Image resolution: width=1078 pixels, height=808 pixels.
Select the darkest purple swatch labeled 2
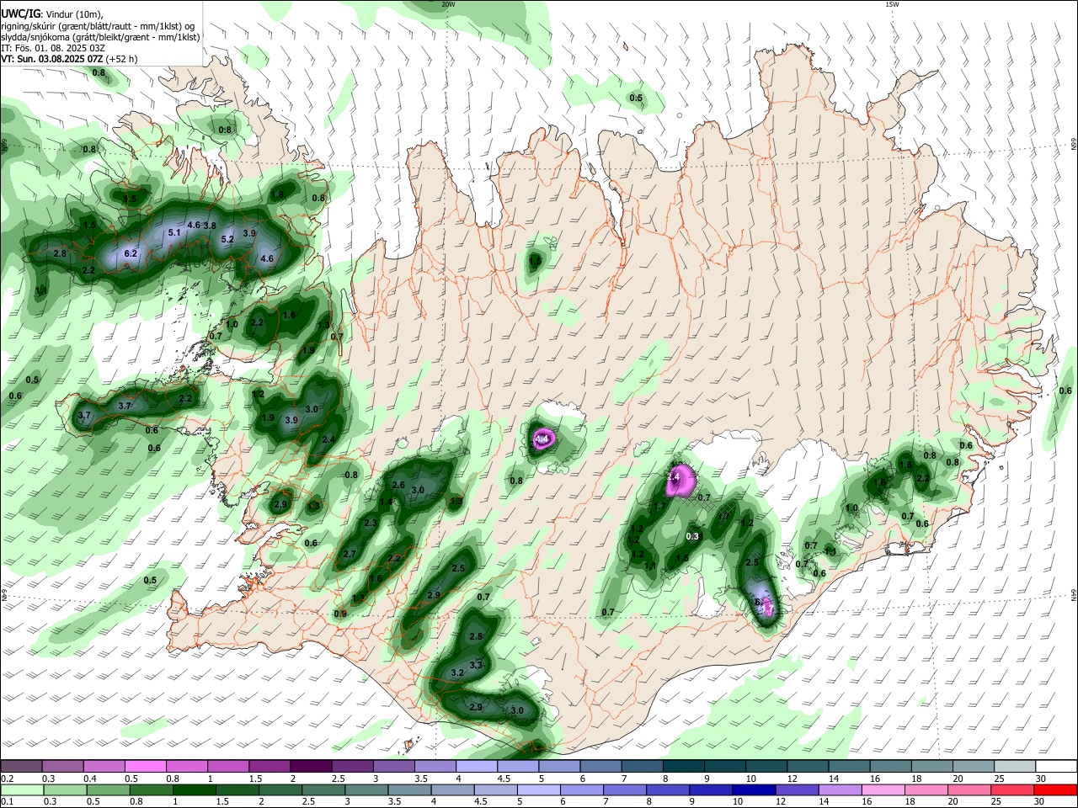click(x=311, y=766)
